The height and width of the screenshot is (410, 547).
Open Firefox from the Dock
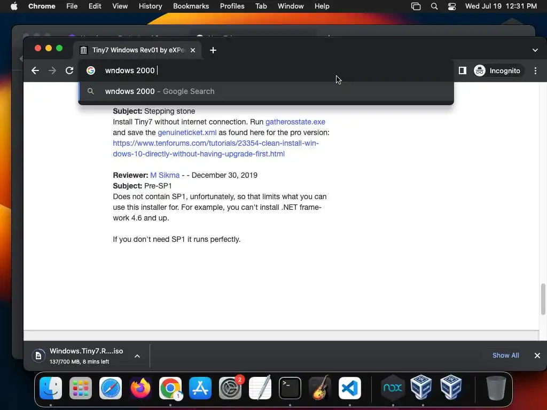tap(140, 388)
